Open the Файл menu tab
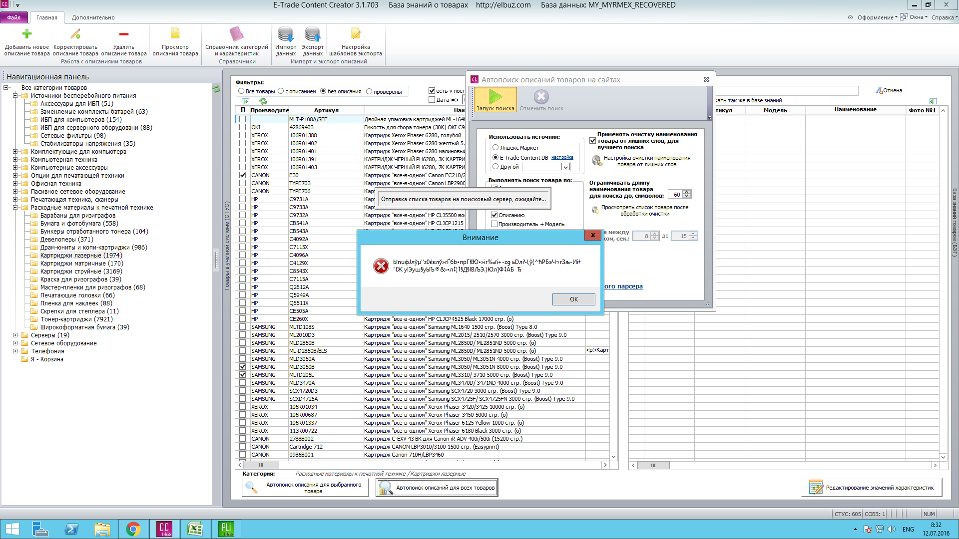 [14, 17]
